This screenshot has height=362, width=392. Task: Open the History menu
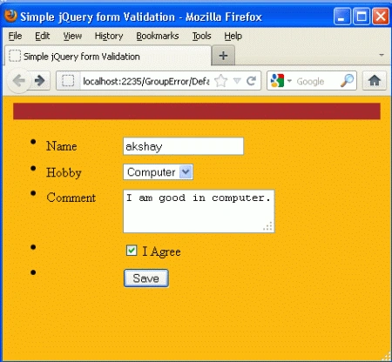coord(109,36)
